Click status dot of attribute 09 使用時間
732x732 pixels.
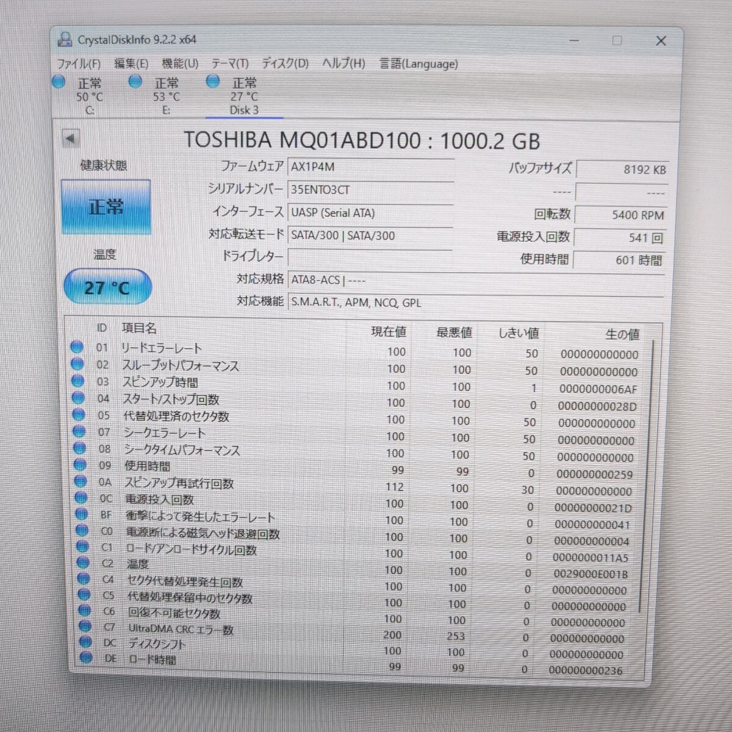[x=81, y=465]
